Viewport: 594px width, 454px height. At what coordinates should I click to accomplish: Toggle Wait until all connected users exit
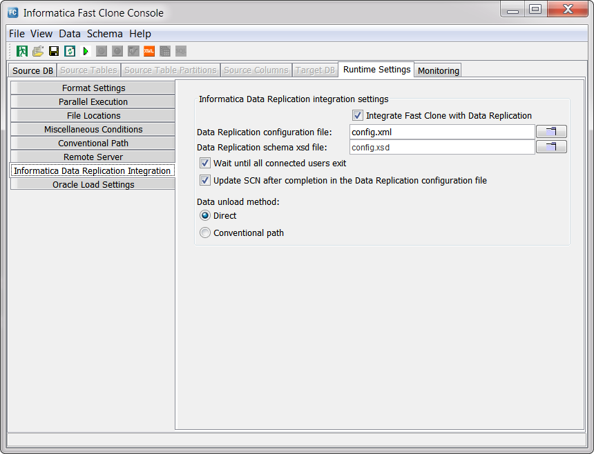click(205, 164)
